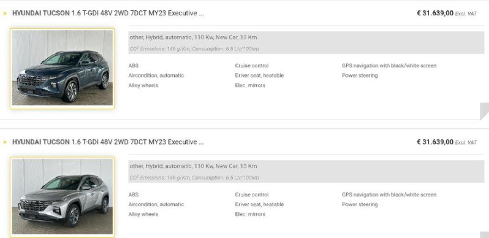Click second listing CO2 emissions consumption text
Screen dimensions: 489x238
[x=194, y=178]
